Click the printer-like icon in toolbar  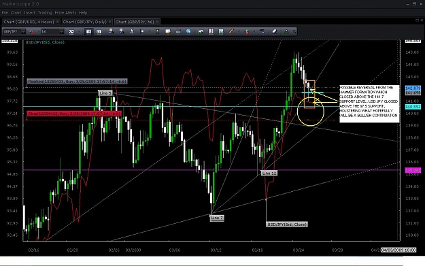177,31
